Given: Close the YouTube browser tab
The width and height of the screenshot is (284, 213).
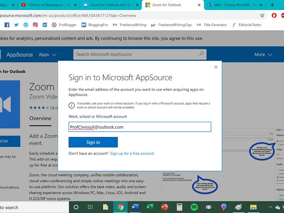Looking at the screenshot, I should 75,5.
